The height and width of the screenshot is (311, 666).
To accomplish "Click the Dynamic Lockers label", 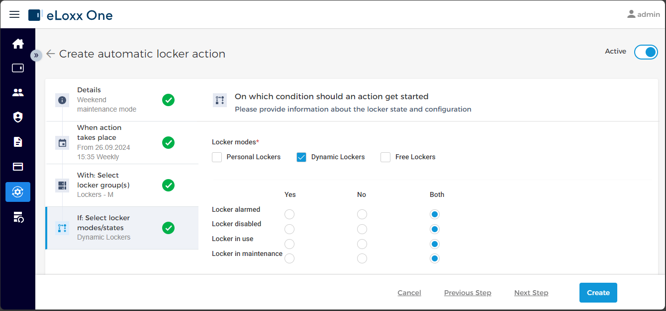I will click(x=338, y=157).
